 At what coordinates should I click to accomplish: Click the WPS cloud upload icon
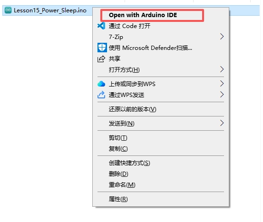101,84
